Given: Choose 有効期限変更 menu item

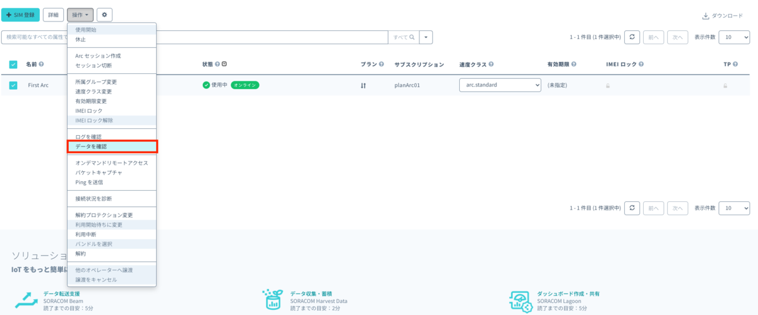Looking at the screenshot, I should coord(112,101).
